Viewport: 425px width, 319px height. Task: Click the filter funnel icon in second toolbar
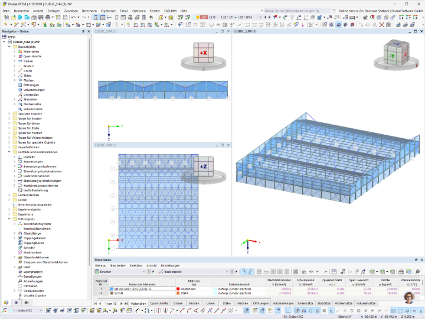(179, 25)
